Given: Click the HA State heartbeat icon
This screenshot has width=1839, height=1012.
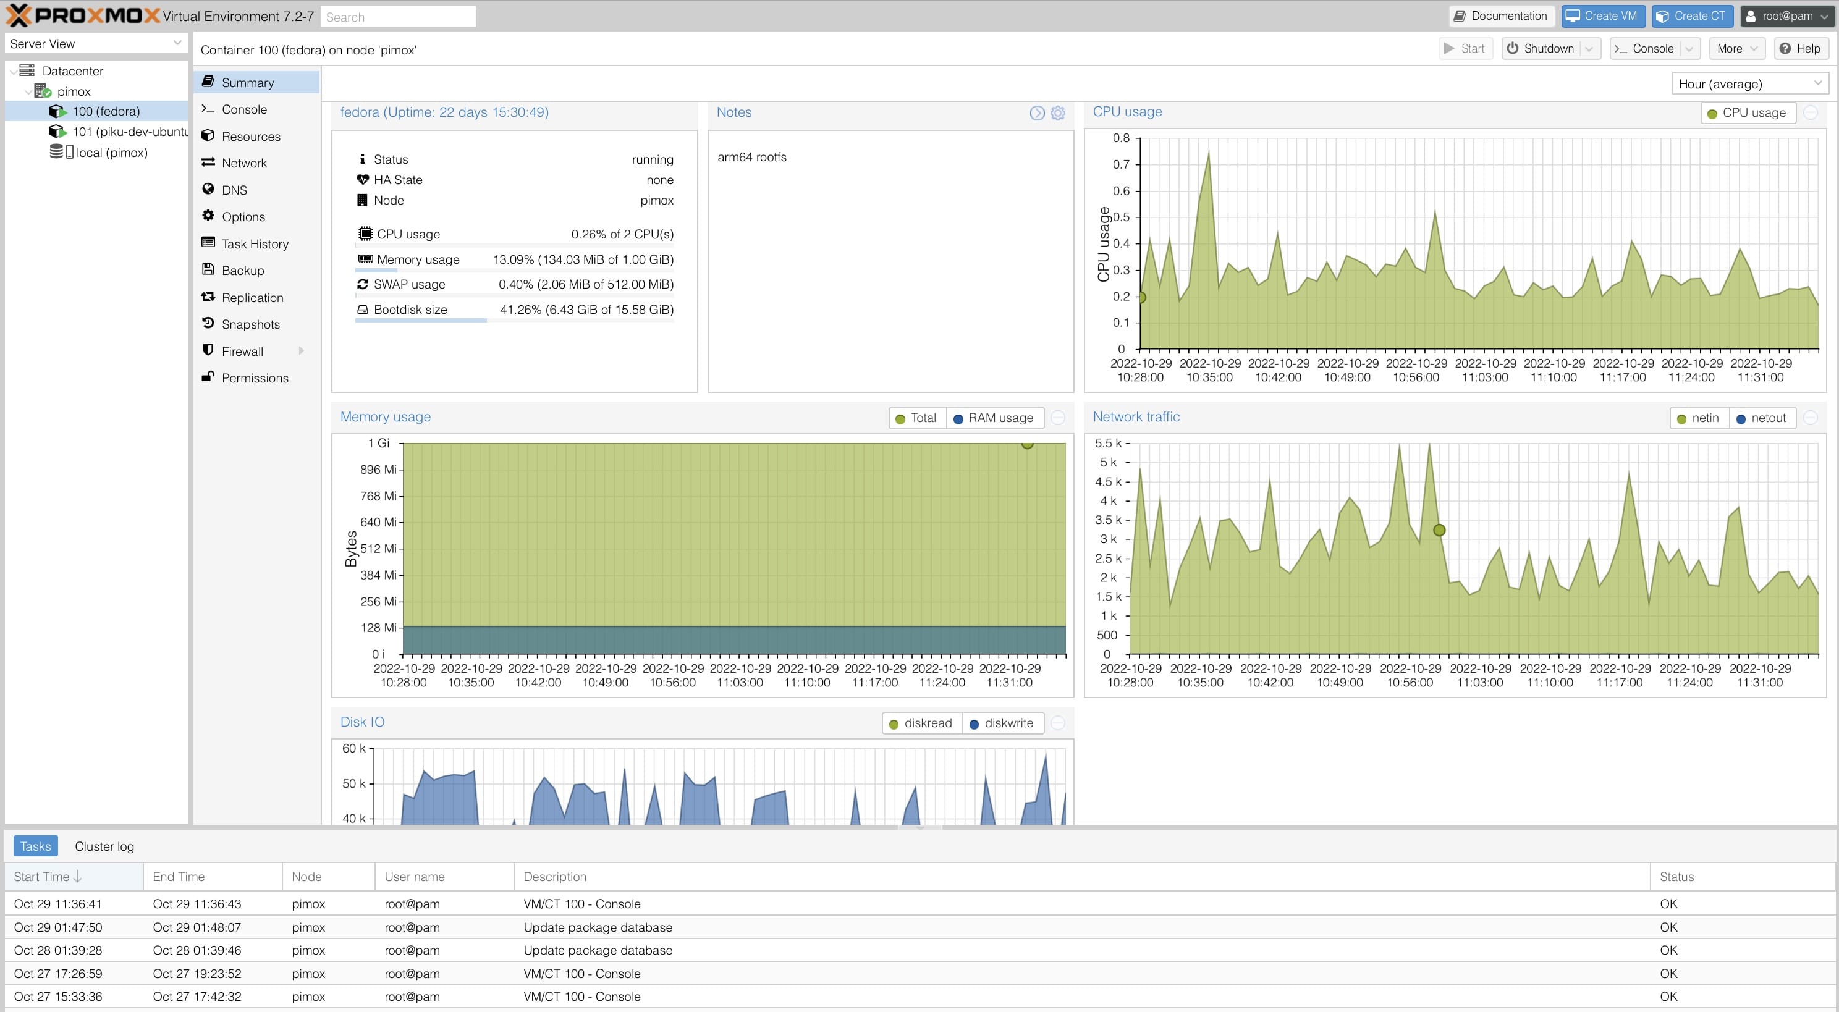Looking at the screenshot, I should (363, 179).
